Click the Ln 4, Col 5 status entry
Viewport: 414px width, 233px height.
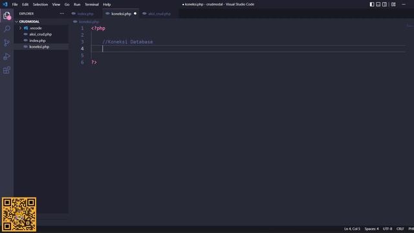[x=352, y=228]
